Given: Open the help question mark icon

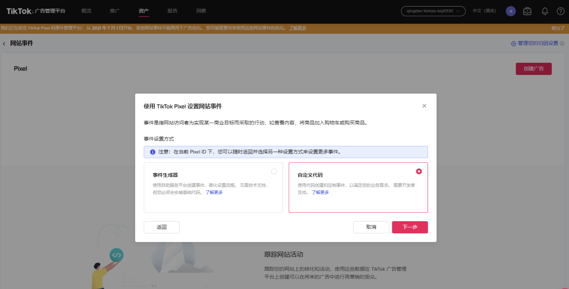Looking at the screenshot, I should click(x=560, y=11).
